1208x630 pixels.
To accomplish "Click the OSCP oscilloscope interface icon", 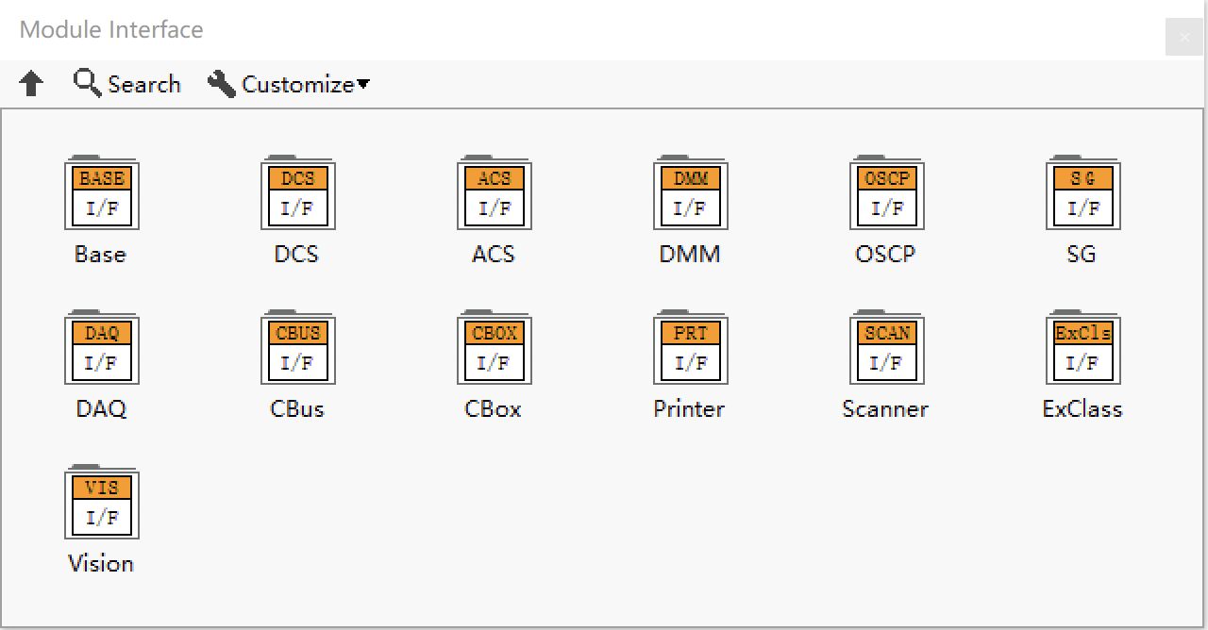I will (x=886, y=194).
